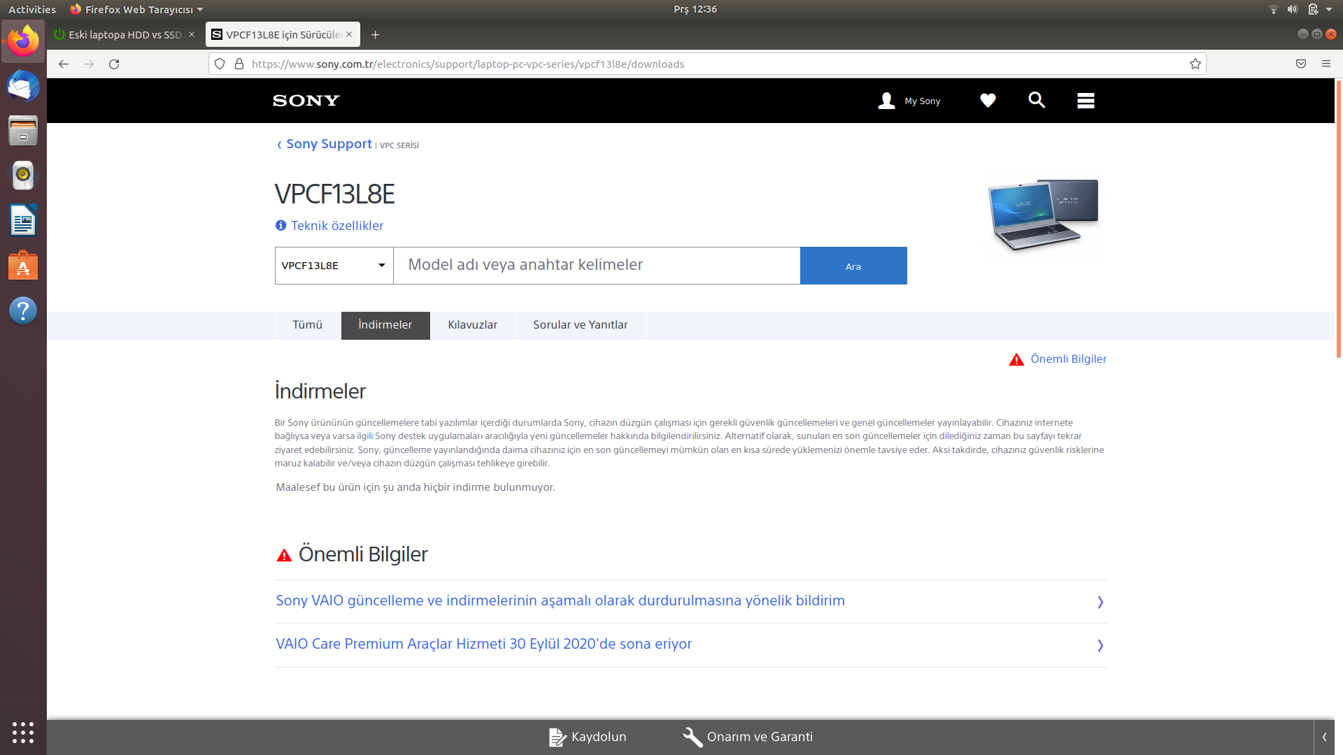Click the red warning Önemli Bilgiler icon
Image resolution: width=1343 pixels, height=755 pixels.
(1016, 359)
